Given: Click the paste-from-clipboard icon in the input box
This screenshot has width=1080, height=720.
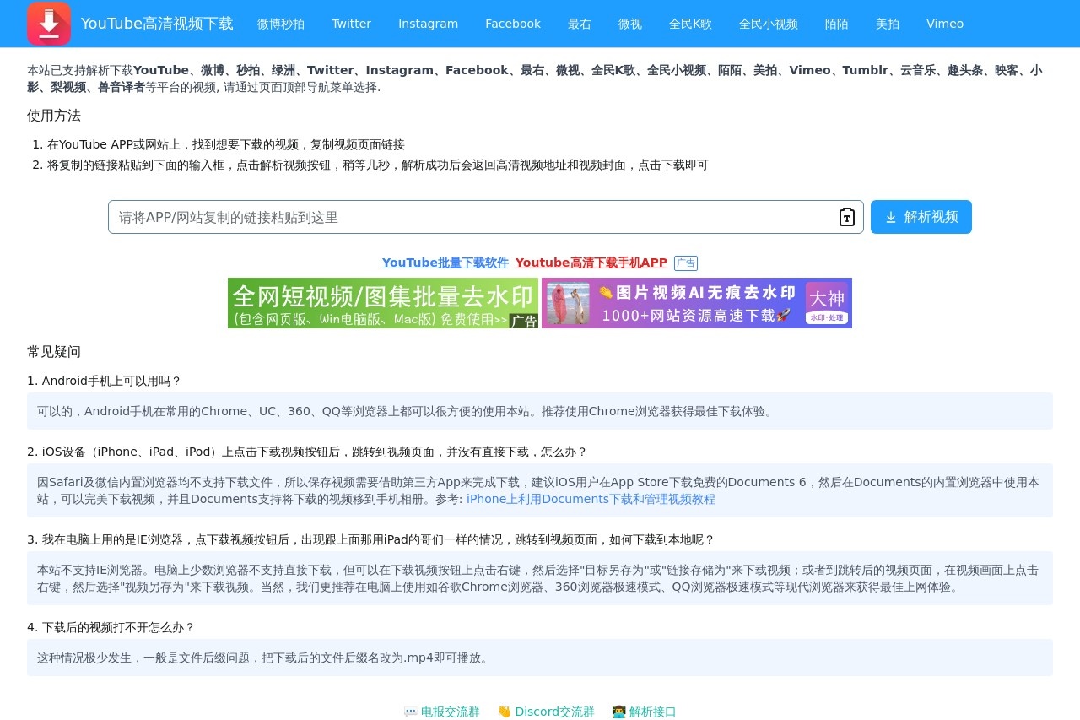Looking at the screenshot, I should pos(846,217).
